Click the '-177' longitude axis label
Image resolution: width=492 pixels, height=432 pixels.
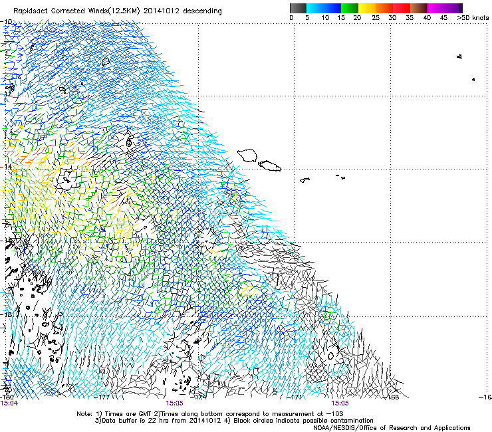(102, 397)
